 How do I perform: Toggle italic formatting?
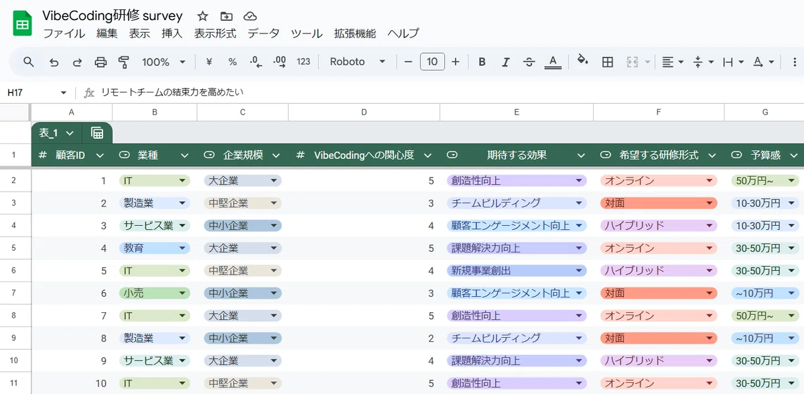[506, 62]
